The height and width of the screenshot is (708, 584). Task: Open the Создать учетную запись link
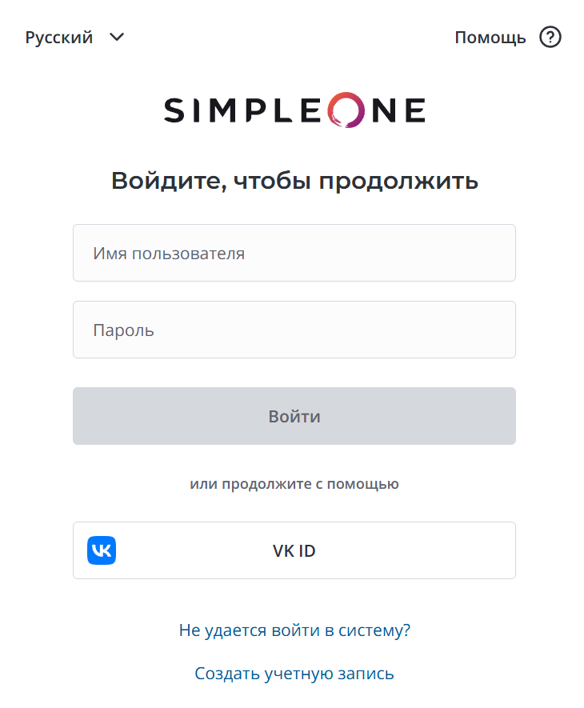[x=294, y=674]
